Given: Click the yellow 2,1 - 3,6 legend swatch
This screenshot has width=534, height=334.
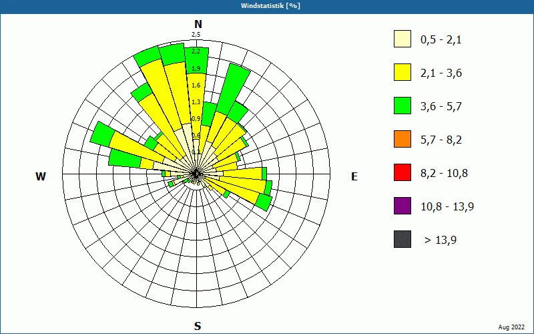Looking at the screenshot, I should coord(403,72).
